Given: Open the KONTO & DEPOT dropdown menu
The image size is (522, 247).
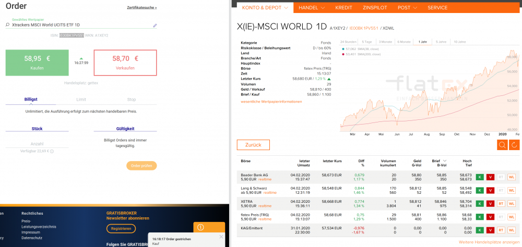Looking at the screenshot, I should pyautogui.click(x=265, y=8).
